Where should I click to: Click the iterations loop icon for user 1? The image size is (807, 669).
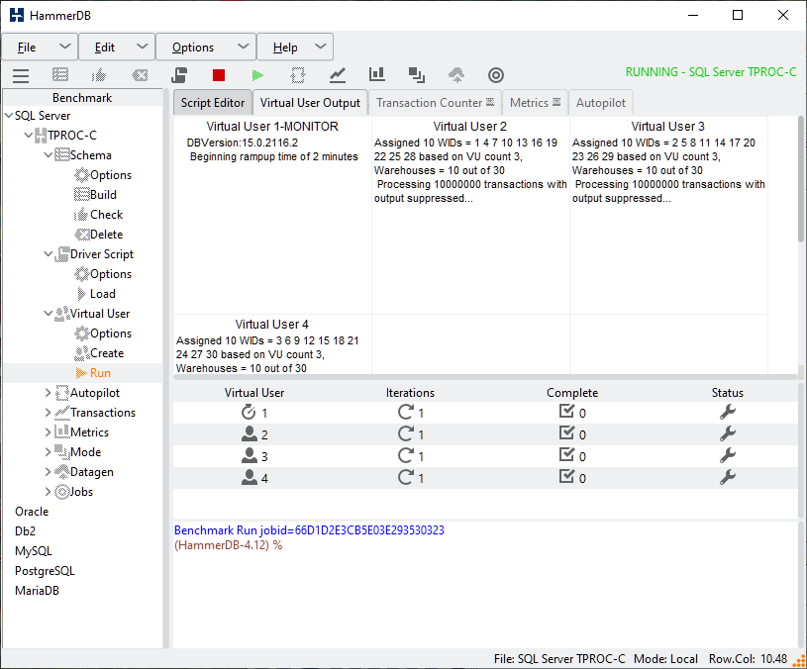(406, 412)
